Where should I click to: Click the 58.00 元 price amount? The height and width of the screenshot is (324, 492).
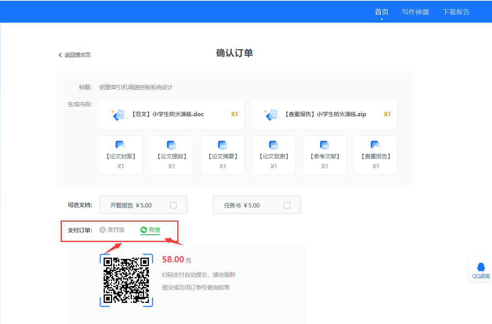pos(177,260)
